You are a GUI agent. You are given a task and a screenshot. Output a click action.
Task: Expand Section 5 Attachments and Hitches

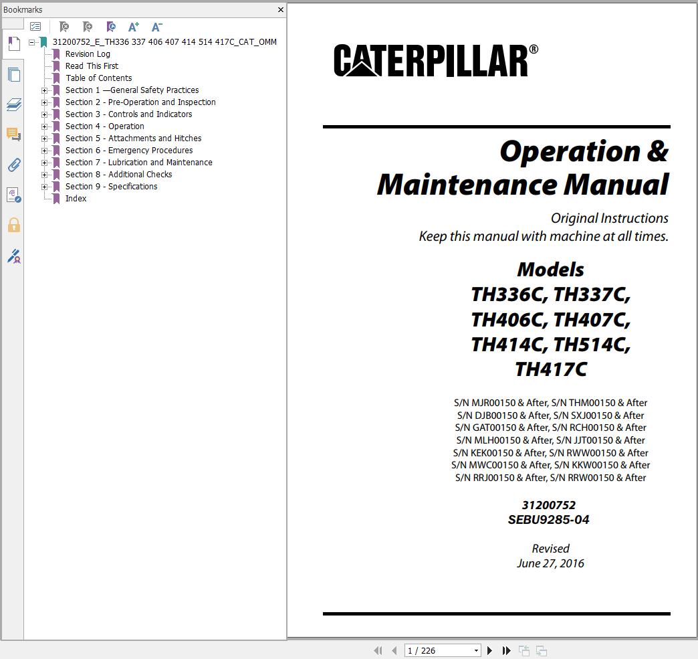(44, 138)
